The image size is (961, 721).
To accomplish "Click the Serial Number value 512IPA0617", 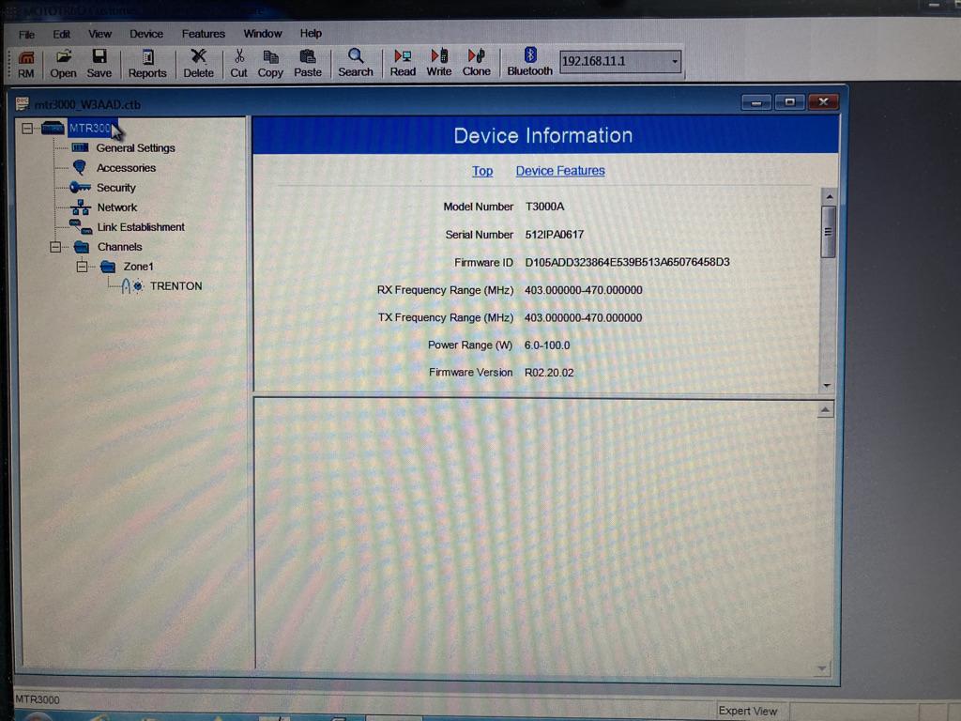I will 555,234.
